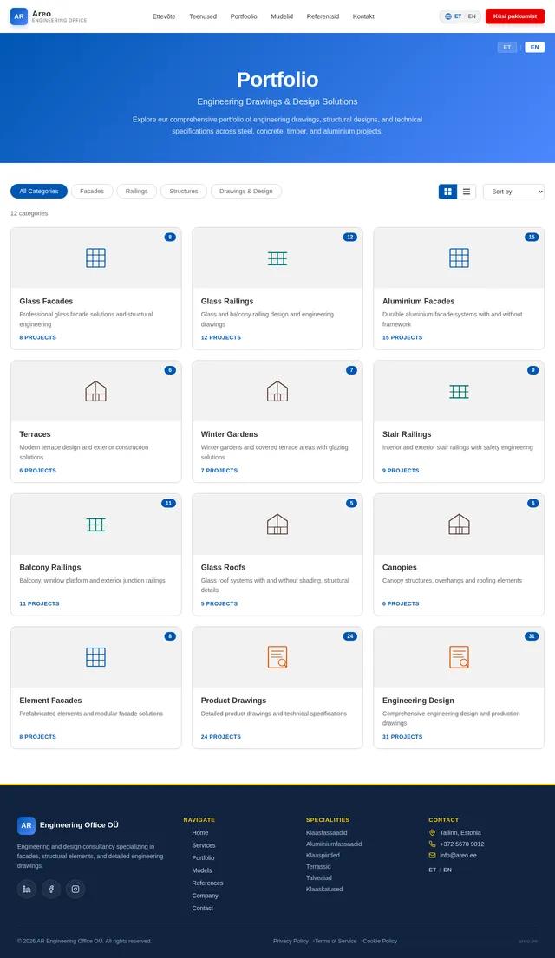The height and width of the screenshot is (958, 555).
Task: Click the Küsi pakkumist button
Action: coord(514,16)
